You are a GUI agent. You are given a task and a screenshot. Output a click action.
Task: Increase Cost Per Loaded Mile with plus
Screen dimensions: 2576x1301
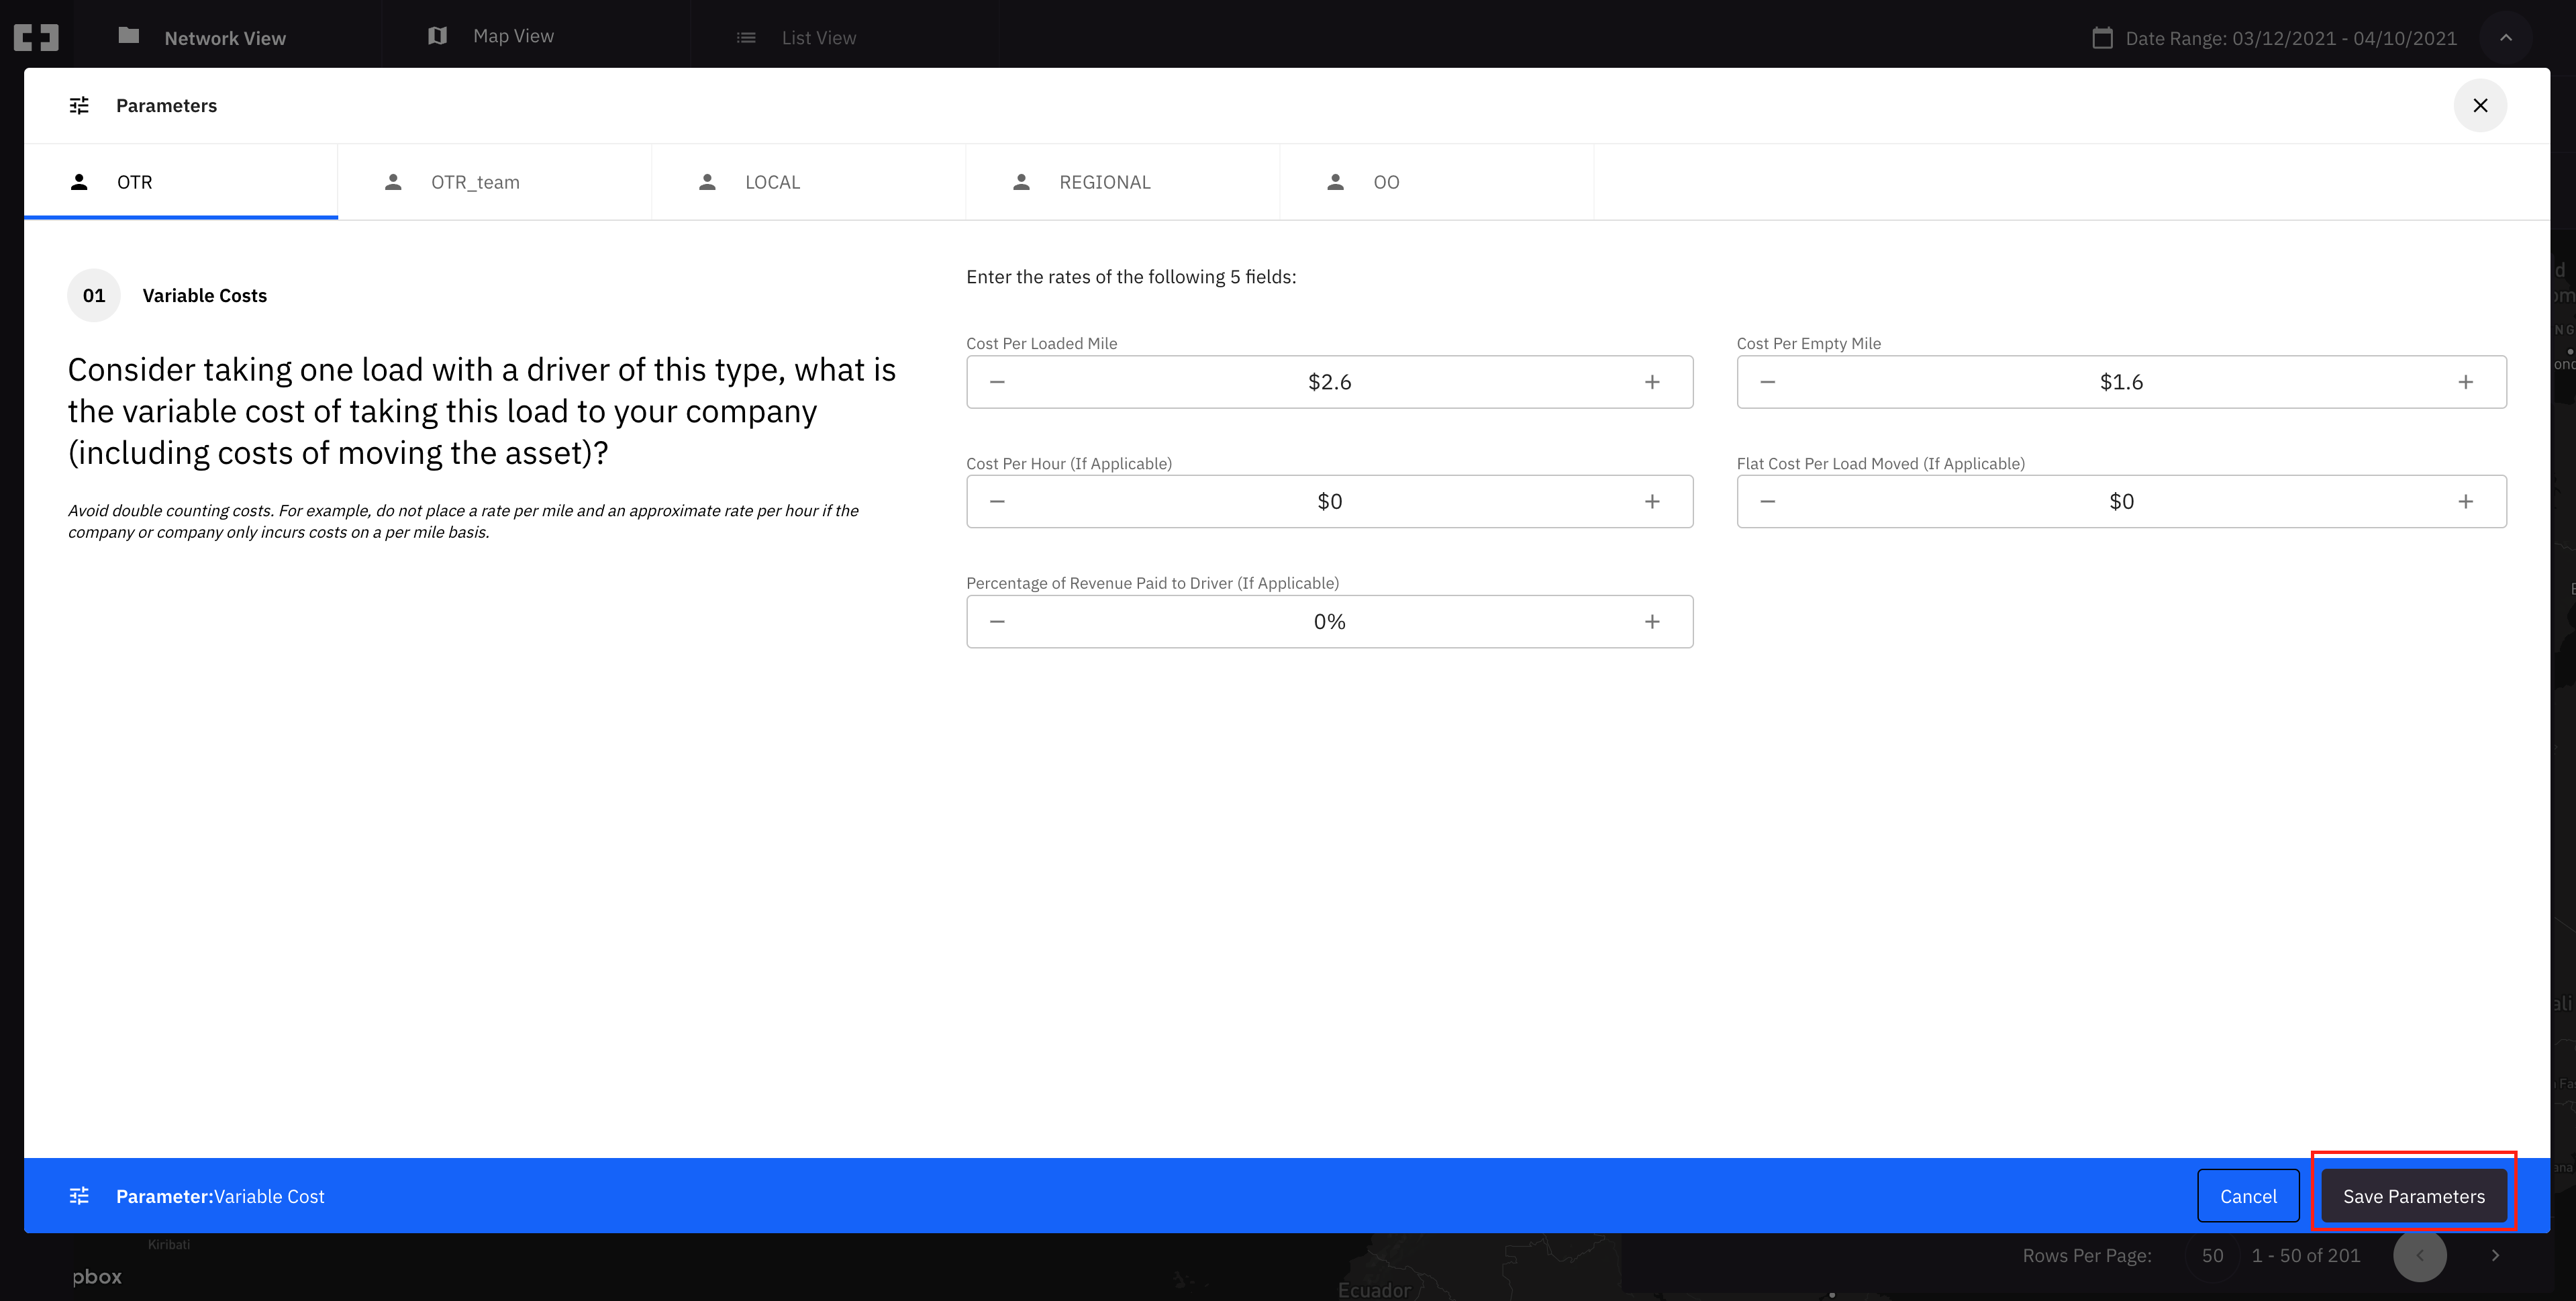1652,382
